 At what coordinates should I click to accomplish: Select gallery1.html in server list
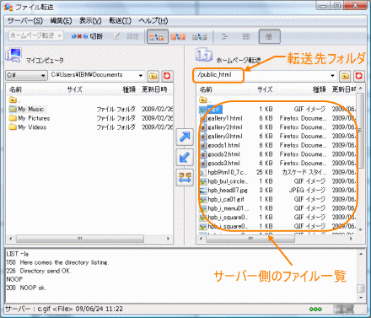[221, 118]
